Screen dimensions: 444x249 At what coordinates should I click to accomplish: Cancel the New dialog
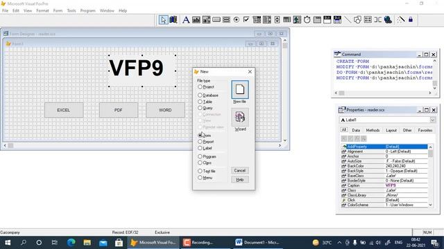240,171
